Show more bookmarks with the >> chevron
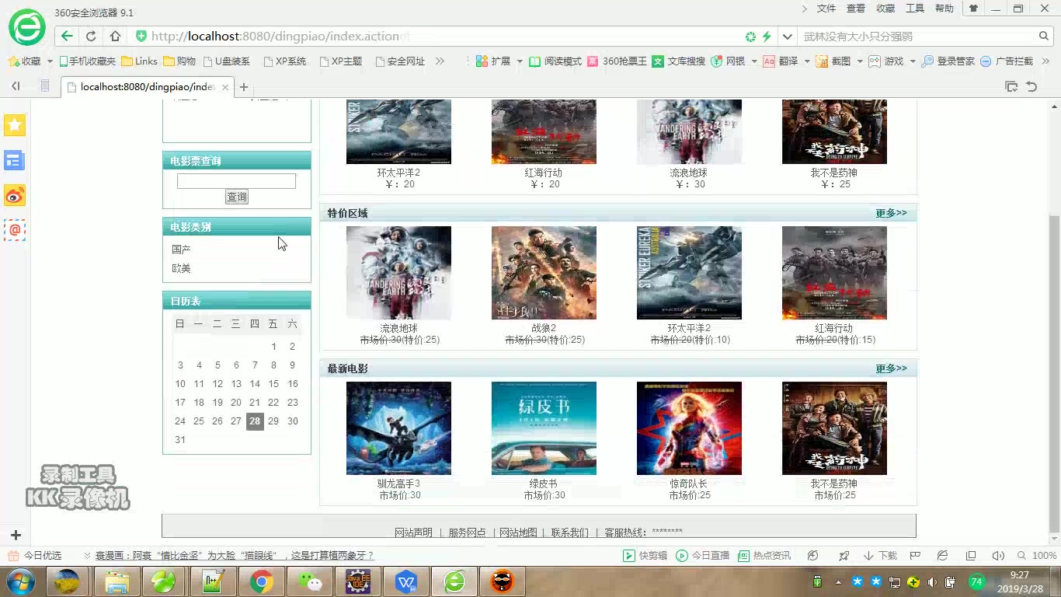This screenshot has width=1061, height=597. click(x=440, y=61)
